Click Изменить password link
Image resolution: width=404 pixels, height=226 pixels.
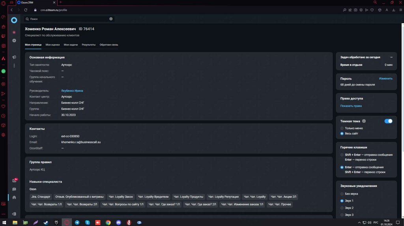(386, 78)
